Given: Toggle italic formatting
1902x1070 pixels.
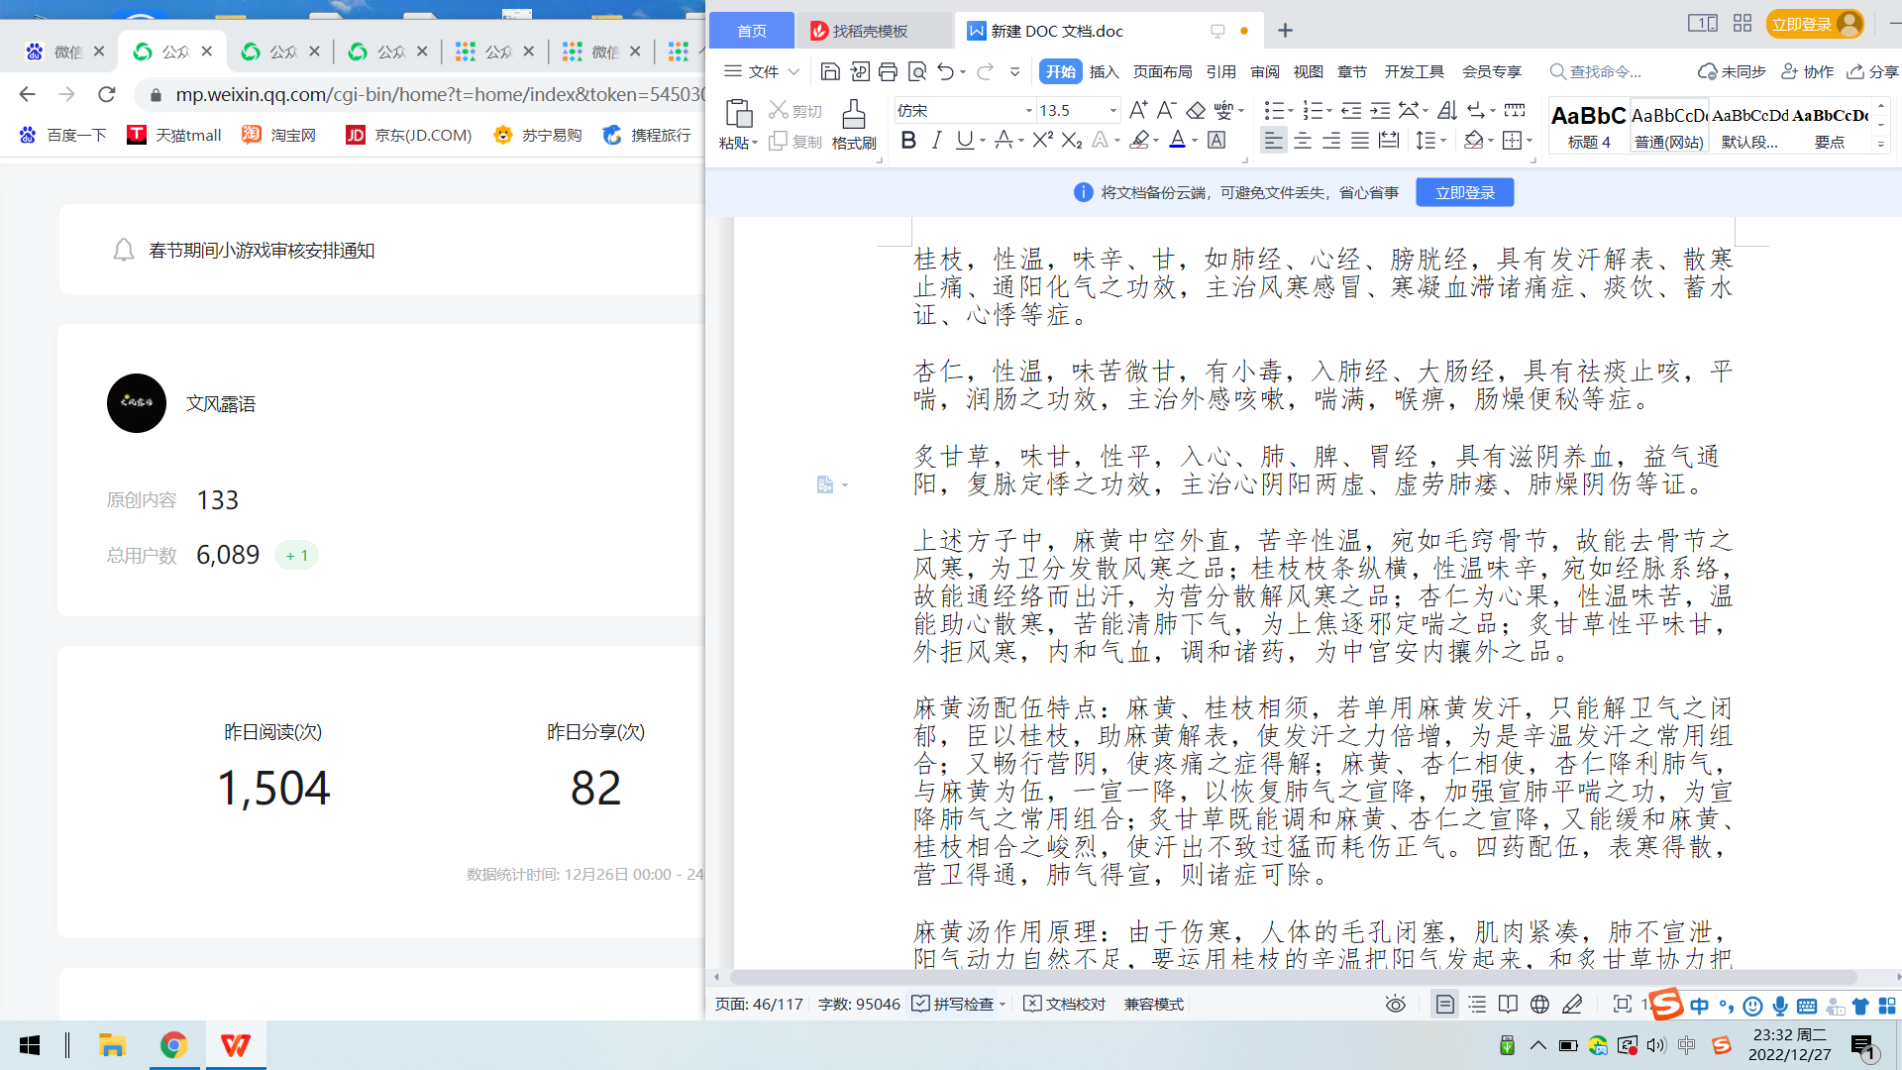Looking at the screenshot, I should pyautogui.click(x=936, y=141).
